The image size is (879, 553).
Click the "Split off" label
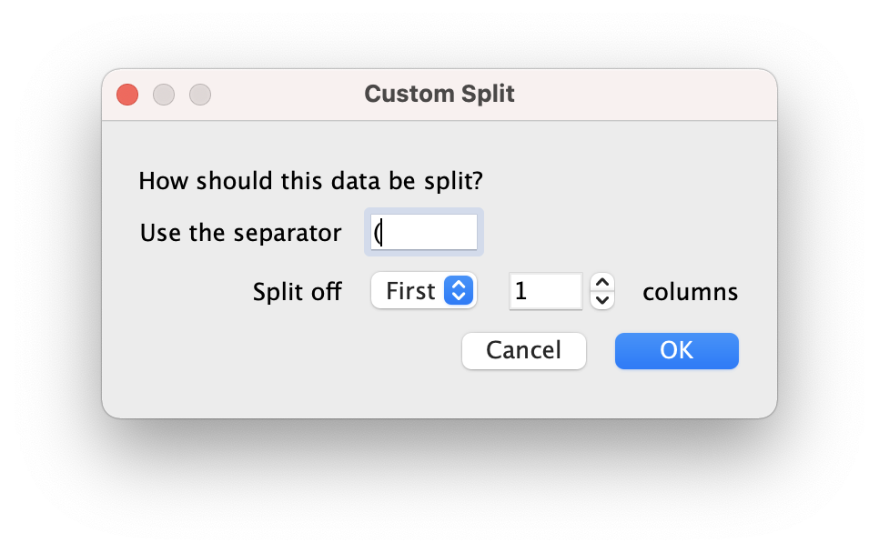tap(297, 292)
